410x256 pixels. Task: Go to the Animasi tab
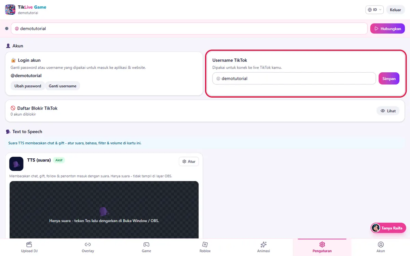click(263, 247)
